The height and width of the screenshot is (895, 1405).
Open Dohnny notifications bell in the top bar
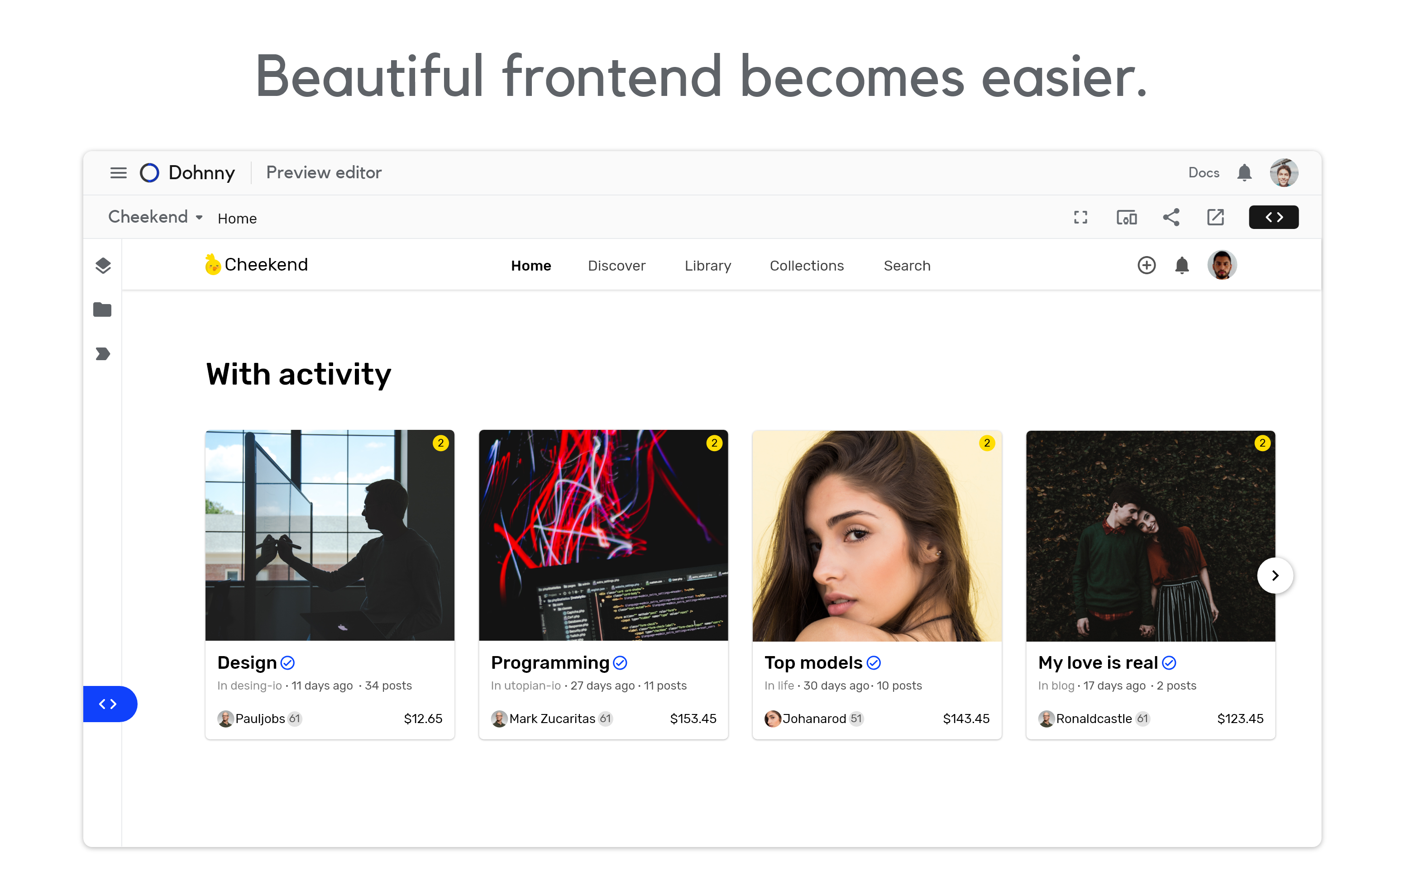(1244, 173)
